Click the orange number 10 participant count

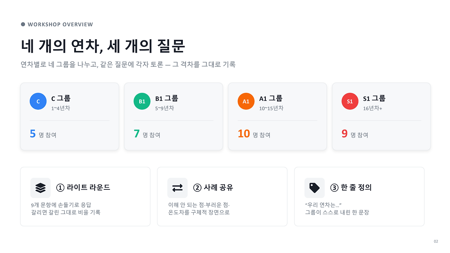pos(244,134)
